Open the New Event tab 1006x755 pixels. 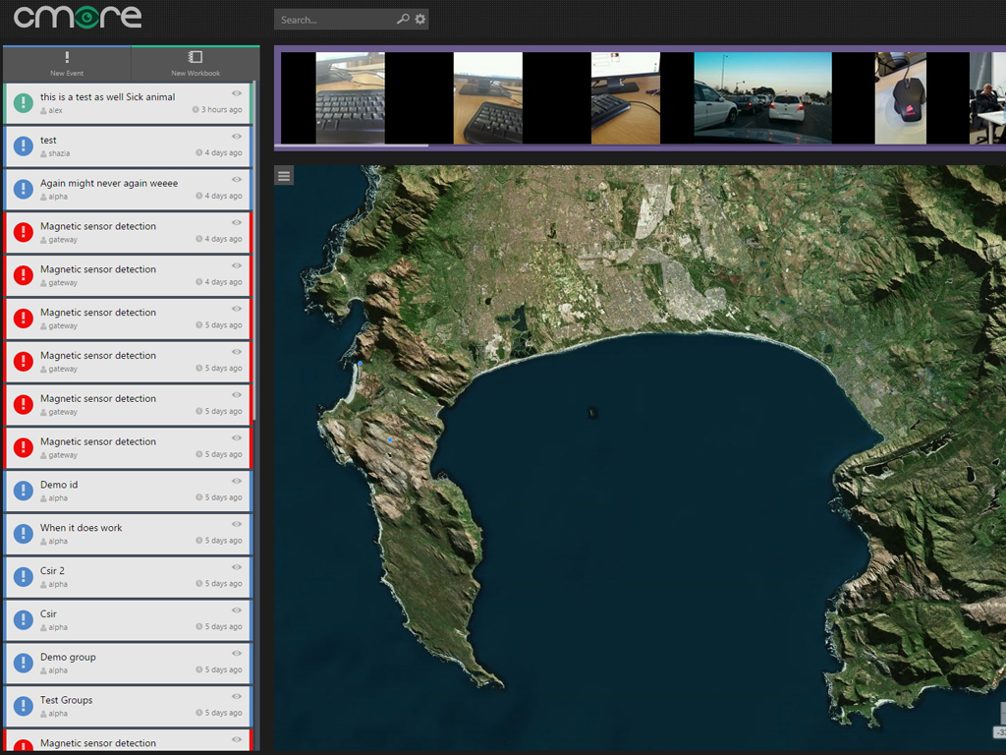click(x=67, y=64)
